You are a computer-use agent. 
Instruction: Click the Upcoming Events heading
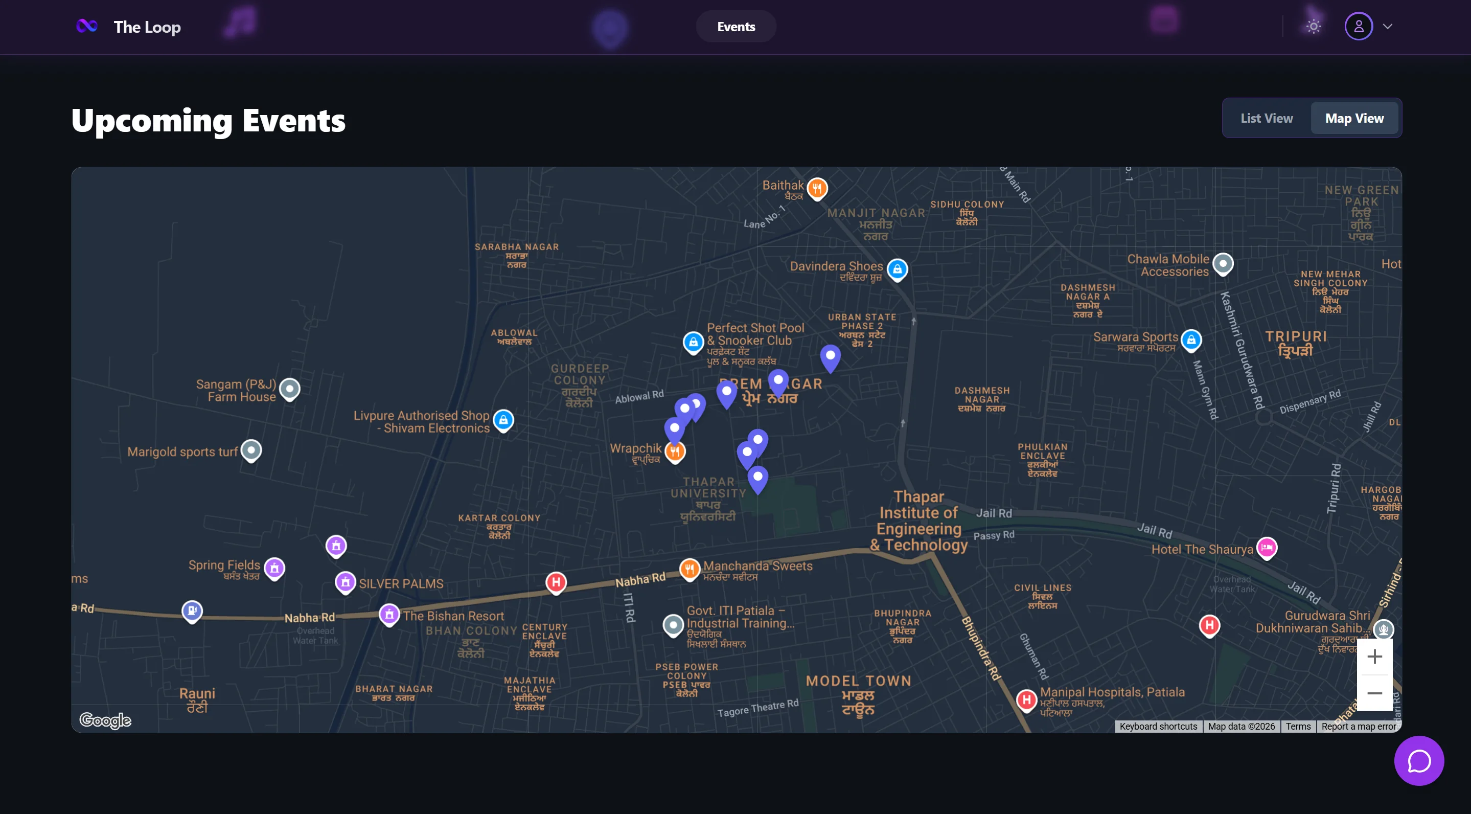209,121
